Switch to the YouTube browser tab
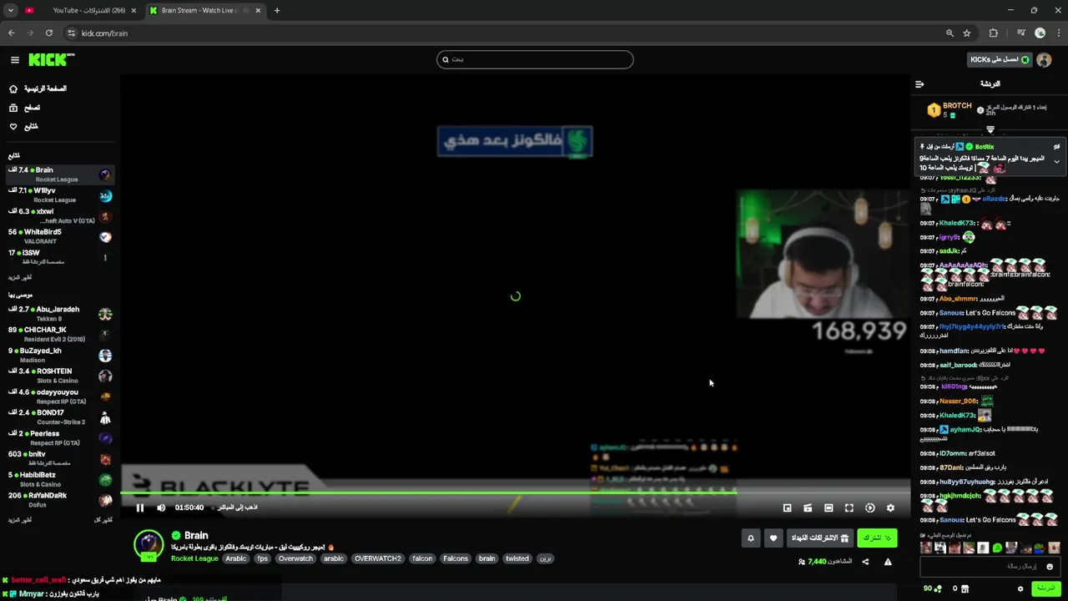Screen dimensions: 1068x601 point(81,11)
